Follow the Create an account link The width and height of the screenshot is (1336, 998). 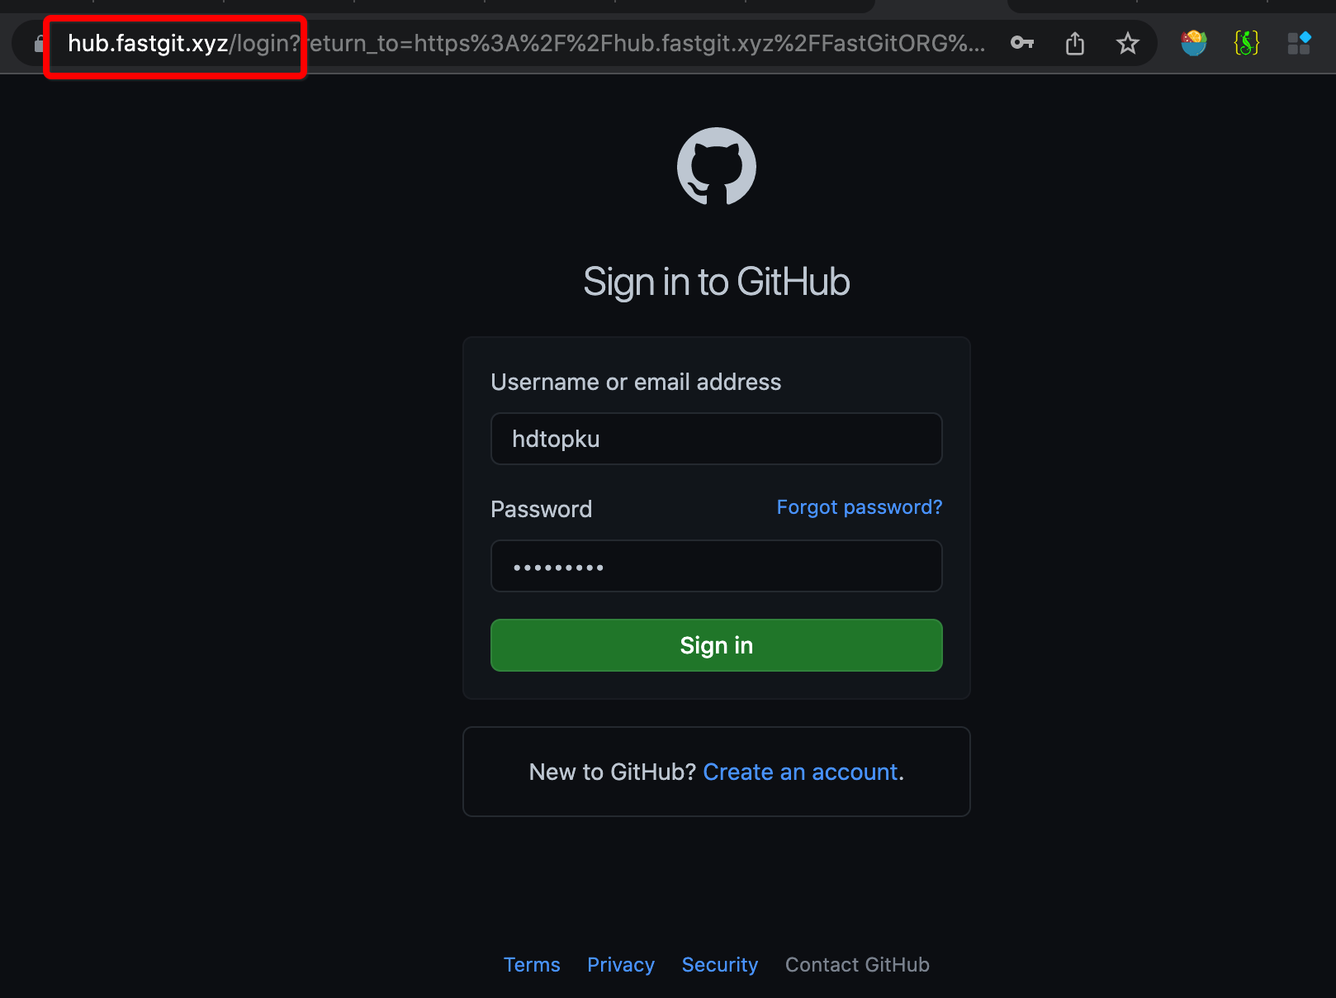click(x=799, y=772)
